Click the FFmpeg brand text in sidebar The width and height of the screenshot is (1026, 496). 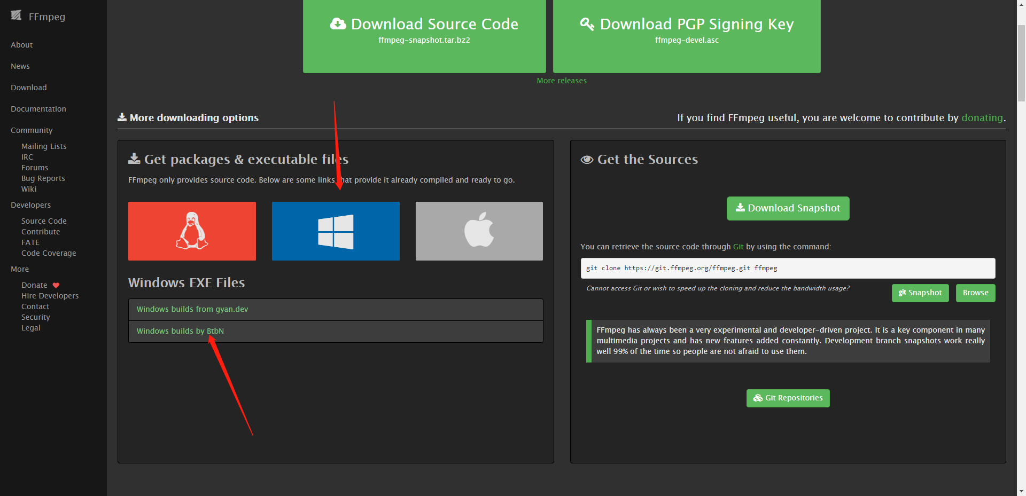point(47,17)
